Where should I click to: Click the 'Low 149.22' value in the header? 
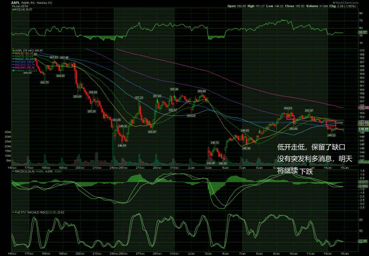point(275,6)
